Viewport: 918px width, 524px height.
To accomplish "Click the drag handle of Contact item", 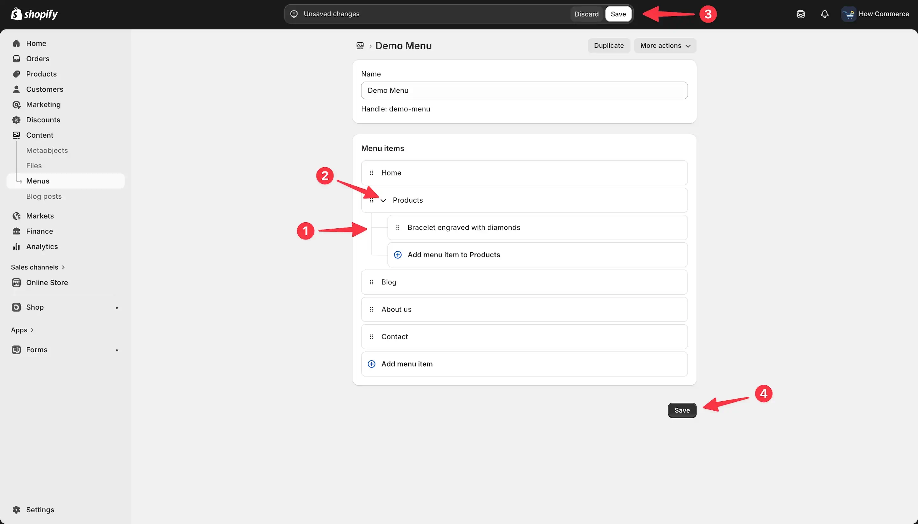I will coord(371,337).
